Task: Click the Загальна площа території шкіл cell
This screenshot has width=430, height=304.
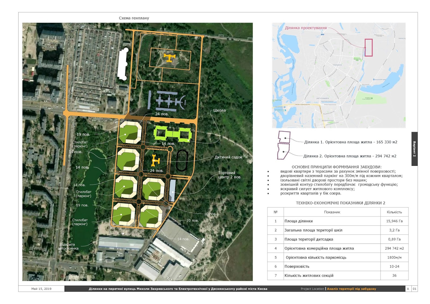Action: coord(332,230)
